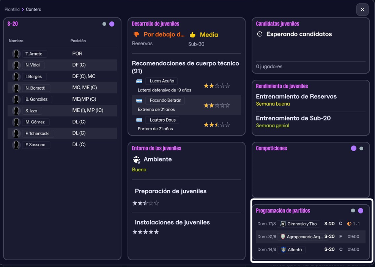
Task: Open F. Tcherkaski player avatar
Action: click(16, 133)
